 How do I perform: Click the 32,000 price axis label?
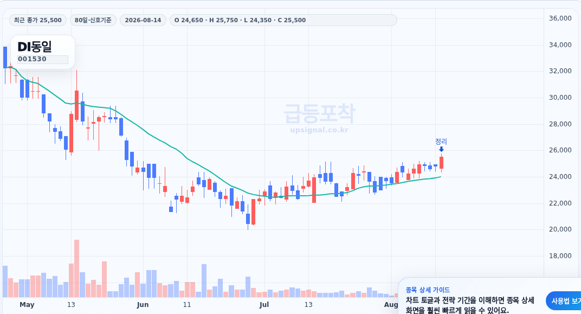pos(560,71)
